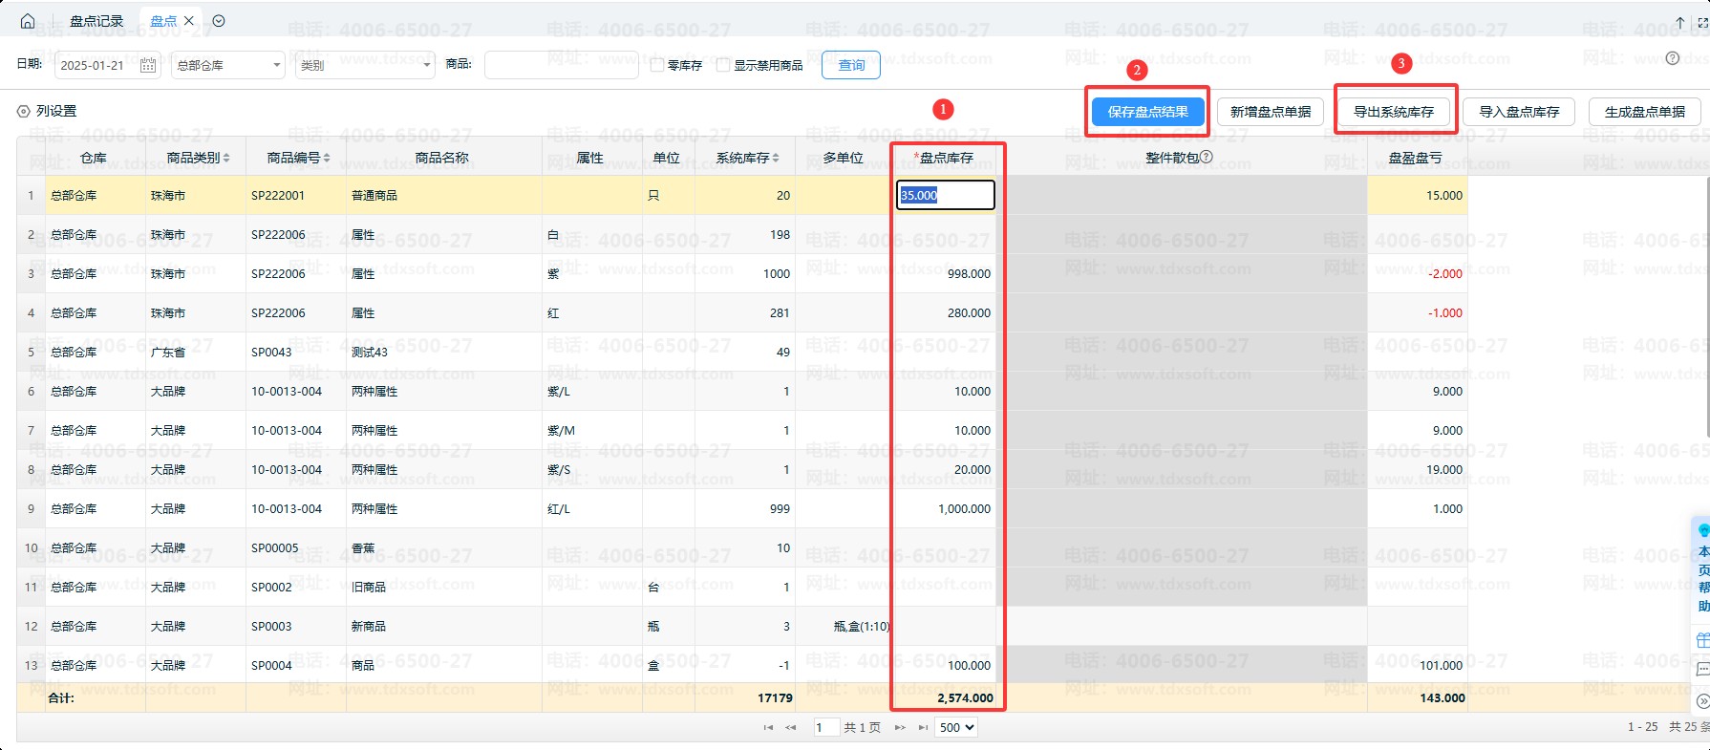Click the home icon in tab bar
Screen dimensions: 1710x750
[x=27, y=21]
